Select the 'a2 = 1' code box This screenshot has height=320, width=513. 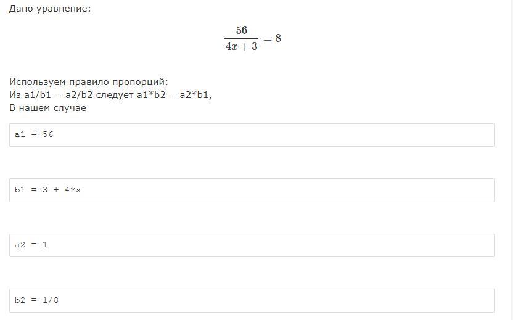[252, 245]
